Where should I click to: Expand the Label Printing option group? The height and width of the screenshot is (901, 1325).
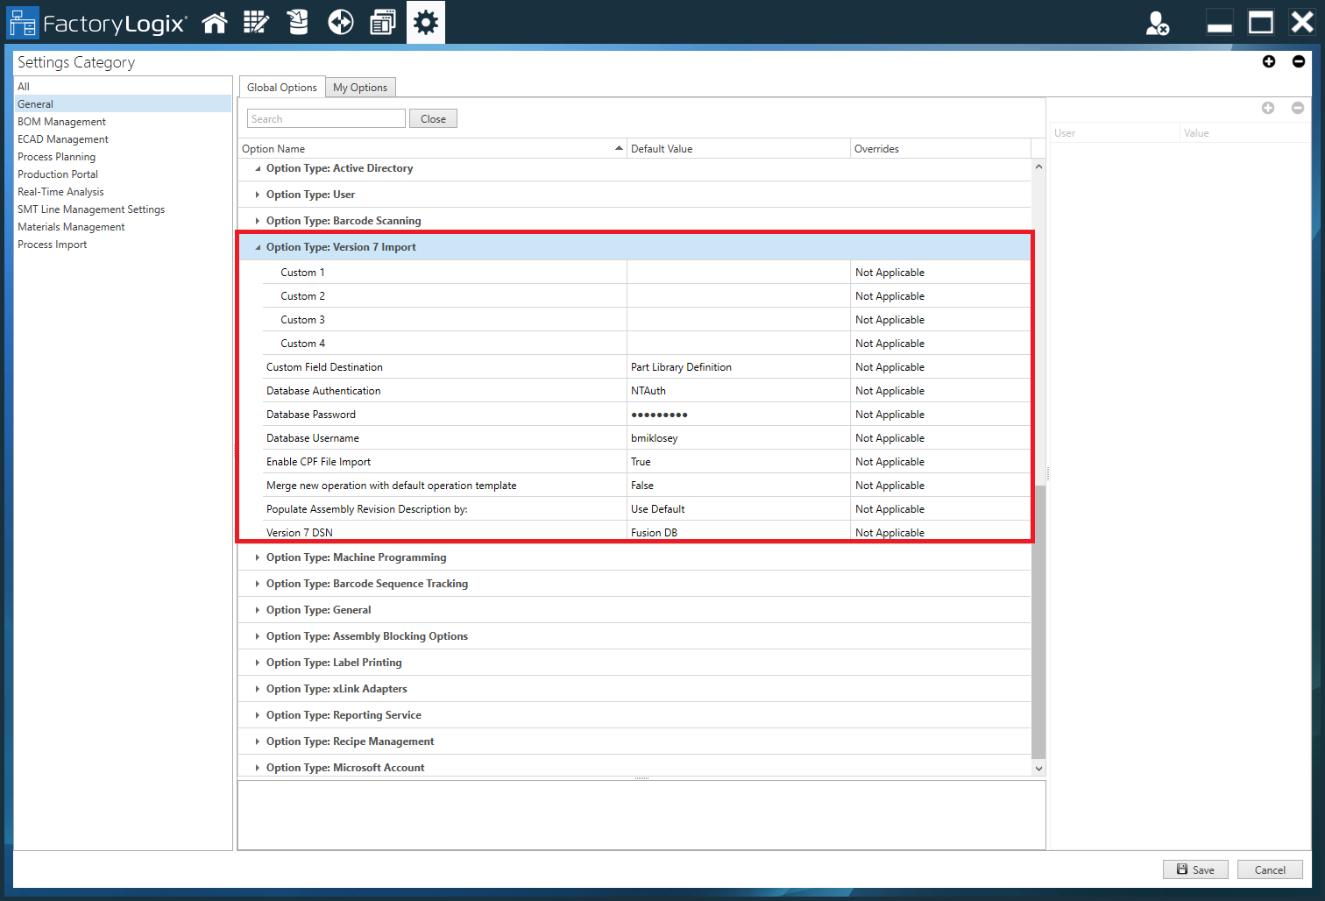coord(257,663)
